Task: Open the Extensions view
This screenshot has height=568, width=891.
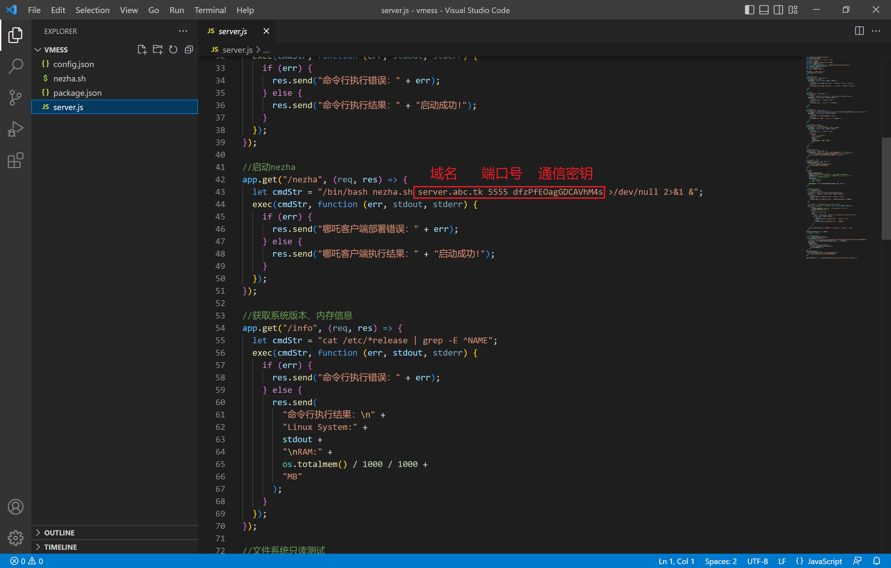Action: click(16, 161)
